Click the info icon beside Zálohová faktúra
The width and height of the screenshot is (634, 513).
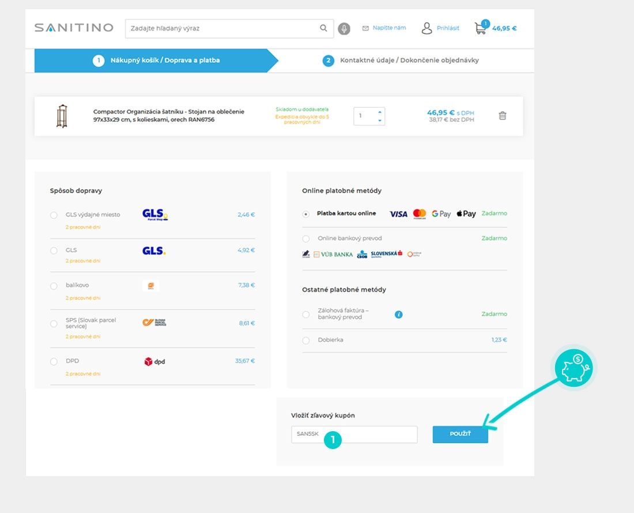pos(399,314)
